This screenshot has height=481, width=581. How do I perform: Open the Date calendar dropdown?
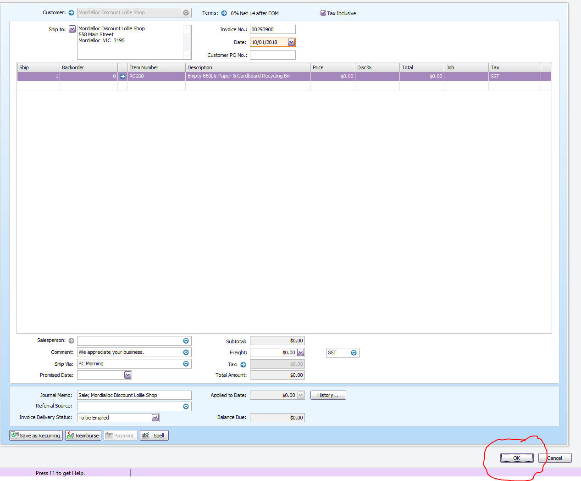coord(291,42)
